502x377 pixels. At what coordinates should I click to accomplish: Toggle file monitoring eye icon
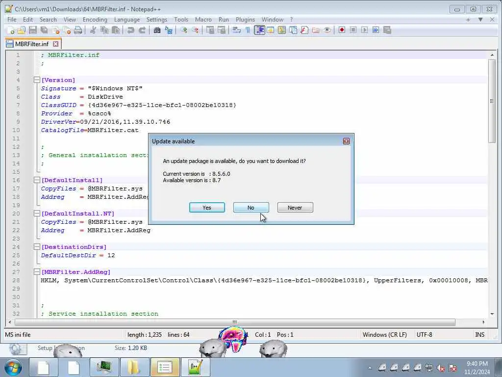click(x=327, y=30)
